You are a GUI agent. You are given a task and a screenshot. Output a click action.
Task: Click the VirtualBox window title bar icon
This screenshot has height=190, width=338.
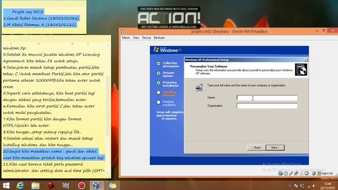tap(123, 32)
